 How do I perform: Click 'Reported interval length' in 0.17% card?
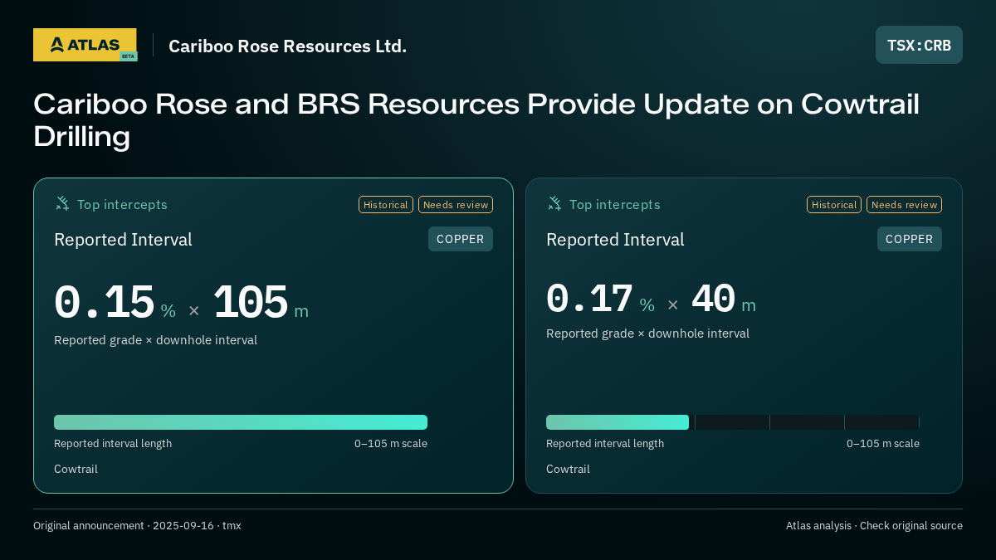(x=605, y=444)
